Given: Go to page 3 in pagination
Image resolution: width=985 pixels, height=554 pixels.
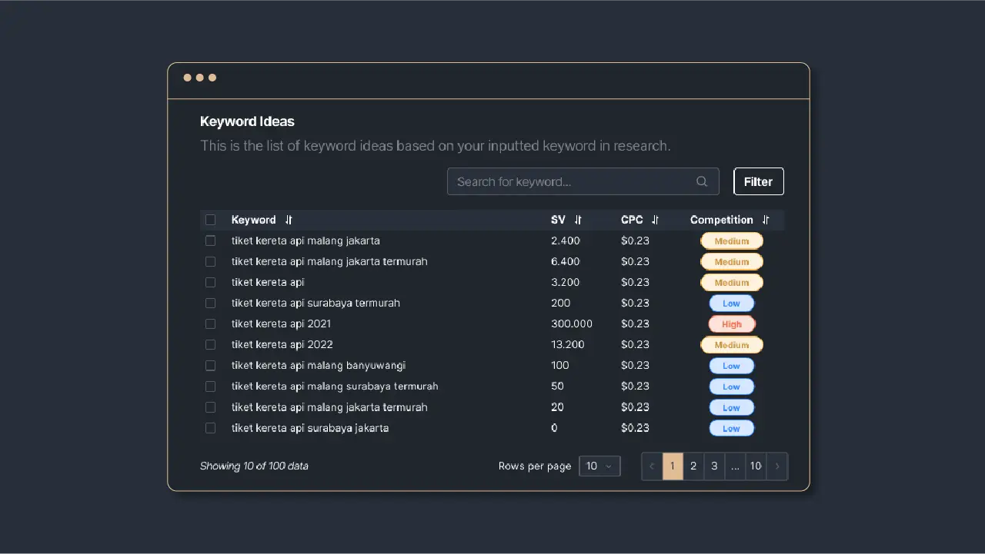Looking at the screenshot, I should (x=714, y=466).
